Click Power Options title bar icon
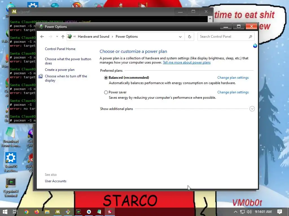This screenshot has height=216, width=289. click(41, 26)
